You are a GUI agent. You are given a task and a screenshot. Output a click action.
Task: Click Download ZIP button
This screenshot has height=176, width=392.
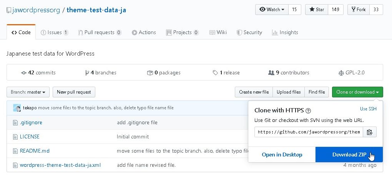(x=349, y=155)
